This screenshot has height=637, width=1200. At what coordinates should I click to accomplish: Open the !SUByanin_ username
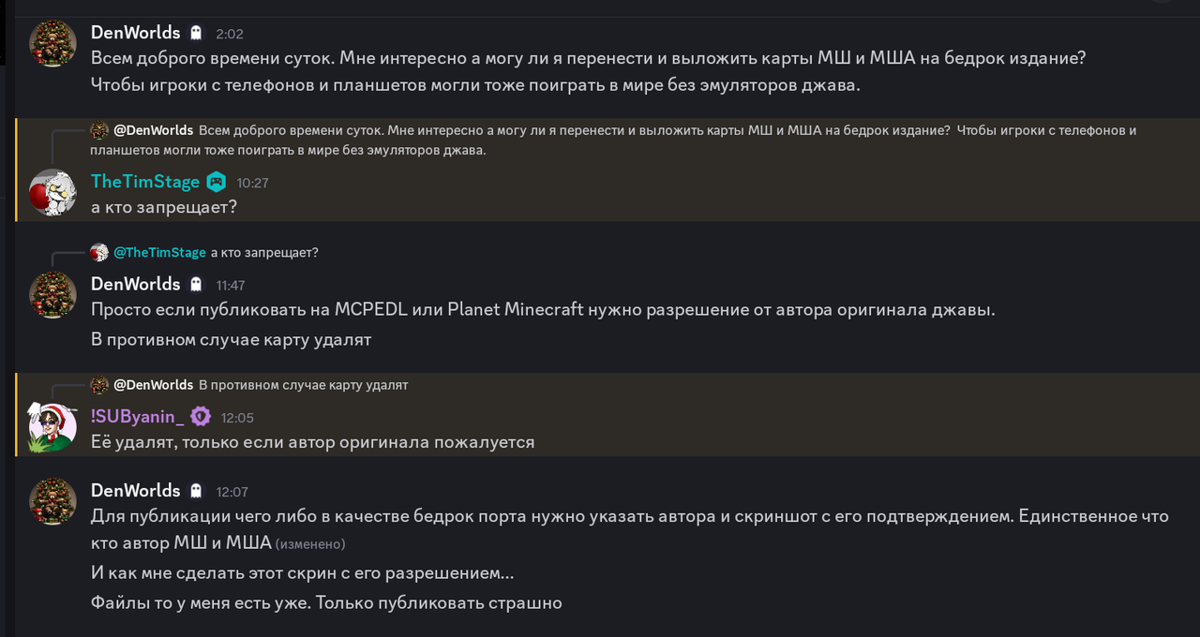138,417
